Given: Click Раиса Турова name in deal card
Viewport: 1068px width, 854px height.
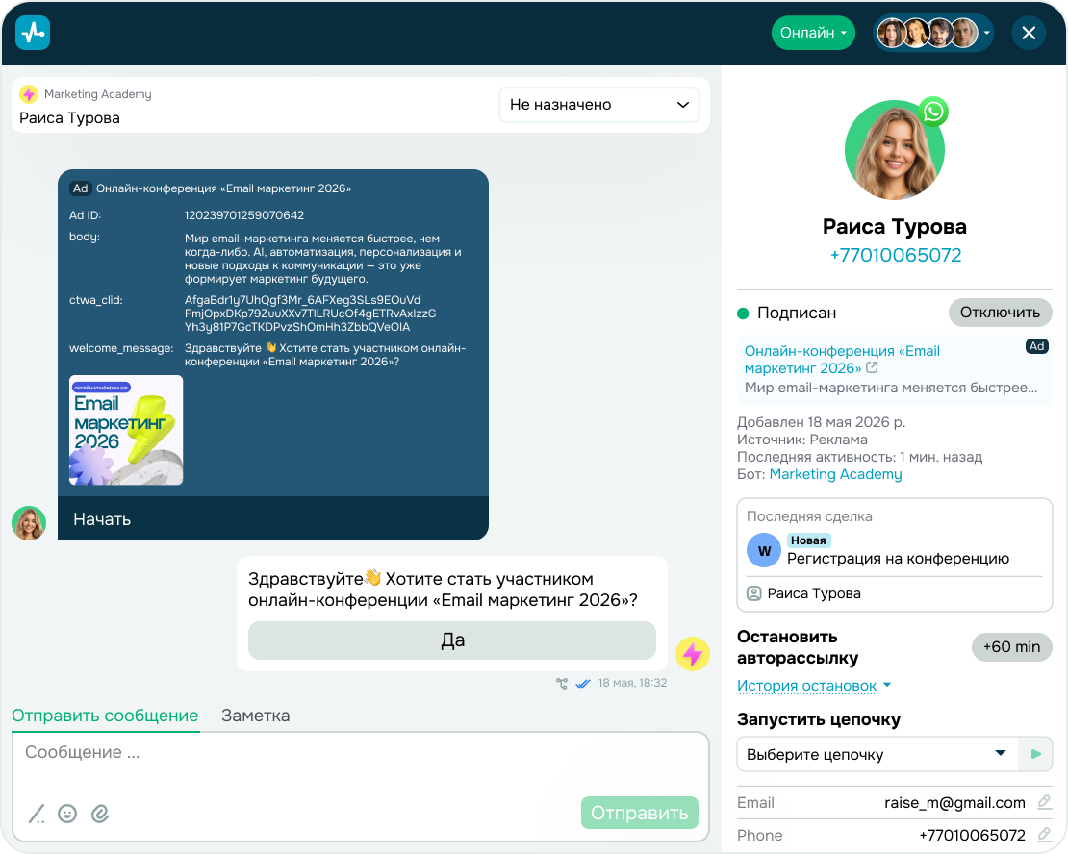Looking at the screenshot, I should pos(814,593).
